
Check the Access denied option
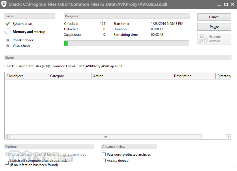pos(104,160)
